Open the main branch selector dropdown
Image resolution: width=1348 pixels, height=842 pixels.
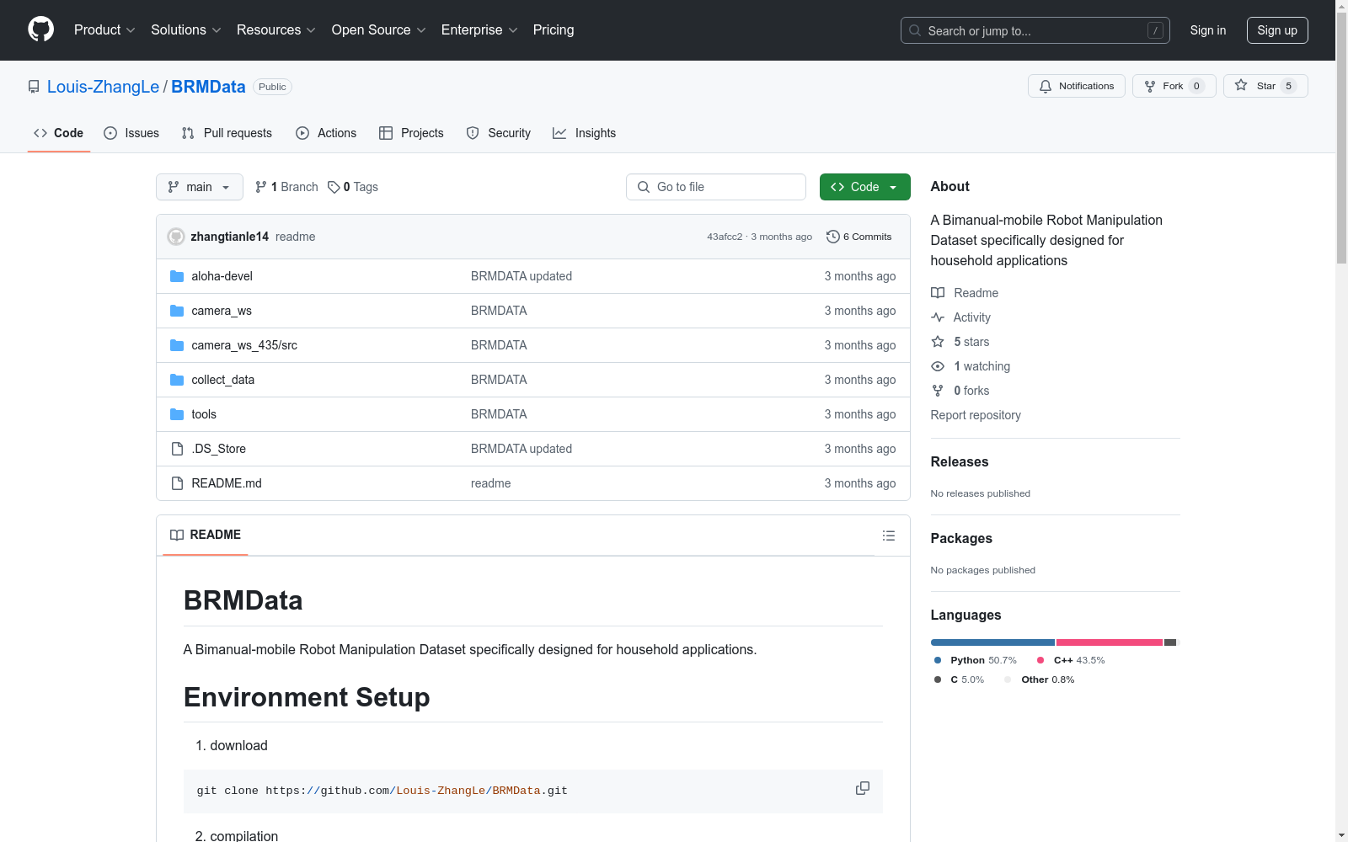point(200,187)
